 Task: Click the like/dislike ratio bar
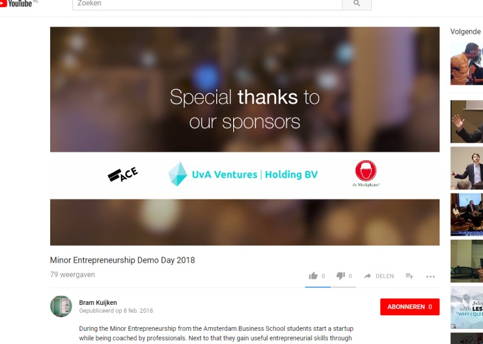(330, 287)
